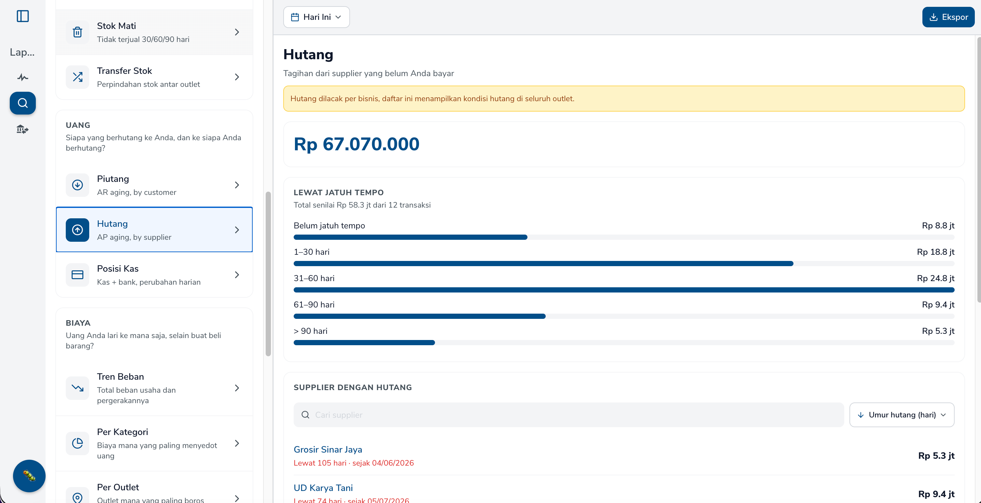The width and height of the screenshot is (981, 503).
Task: Click "Lewat 105 hari · sejak 04/06/2026" text
Action: pyautogui.click(x=353, y=463)
